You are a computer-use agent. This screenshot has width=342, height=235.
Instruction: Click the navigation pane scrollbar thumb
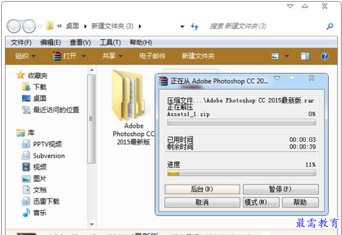click(92, 119)
